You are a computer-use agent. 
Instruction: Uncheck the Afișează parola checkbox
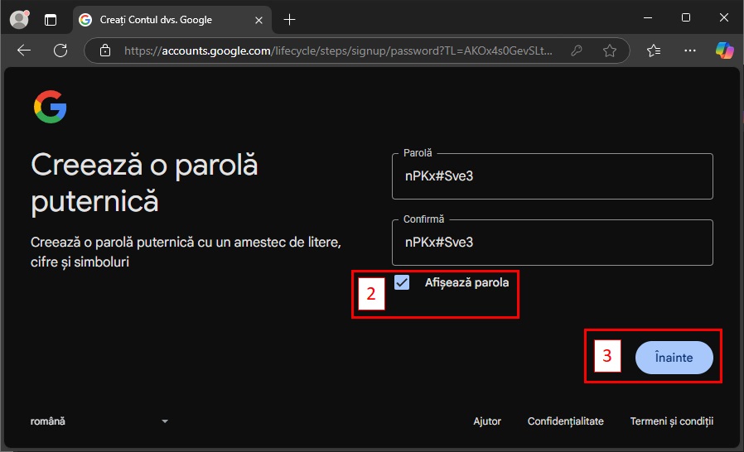[x=402, y=282]
